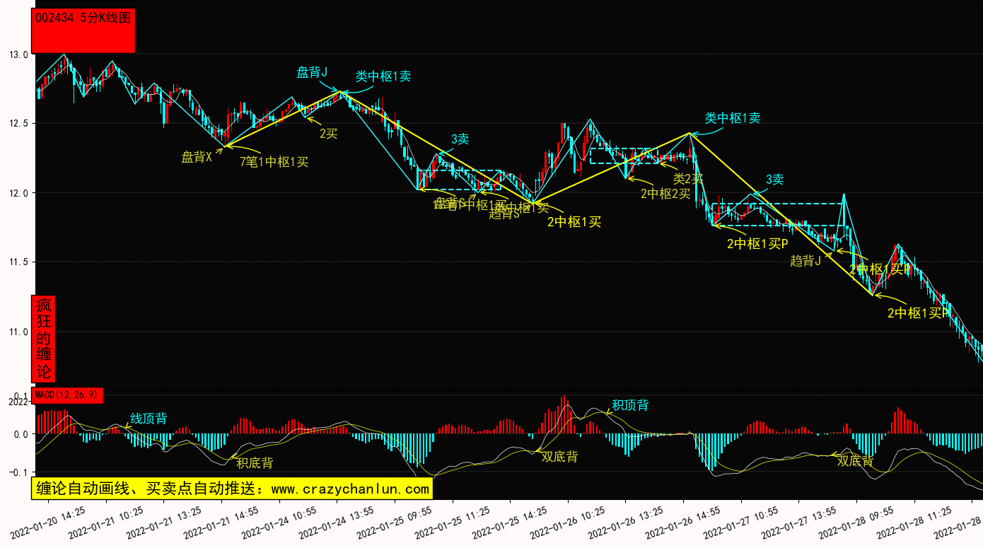
Task: Click the MACD(12,26,9) indicator label
Action: click(x=68, y=395)
